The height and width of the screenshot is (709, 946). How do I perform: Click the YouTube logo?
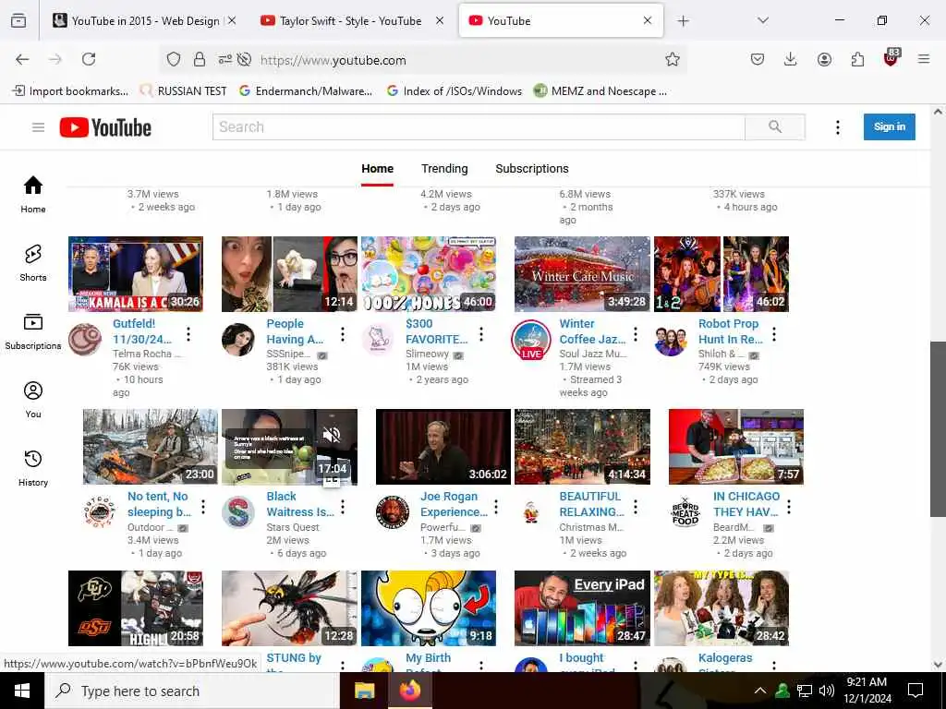tap(105, 127)
